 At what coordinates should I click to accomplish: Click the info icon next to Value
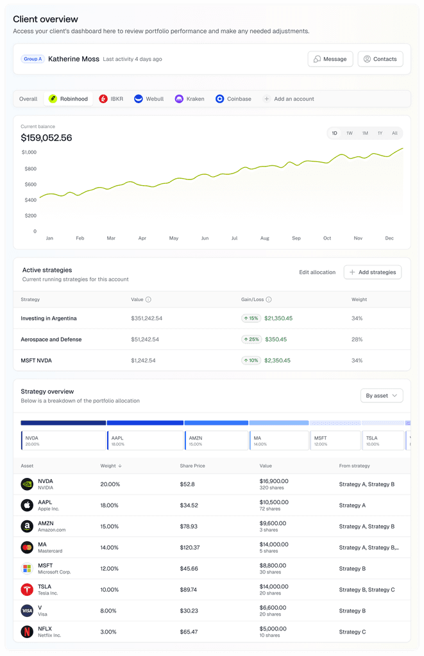tap(148, 300)
